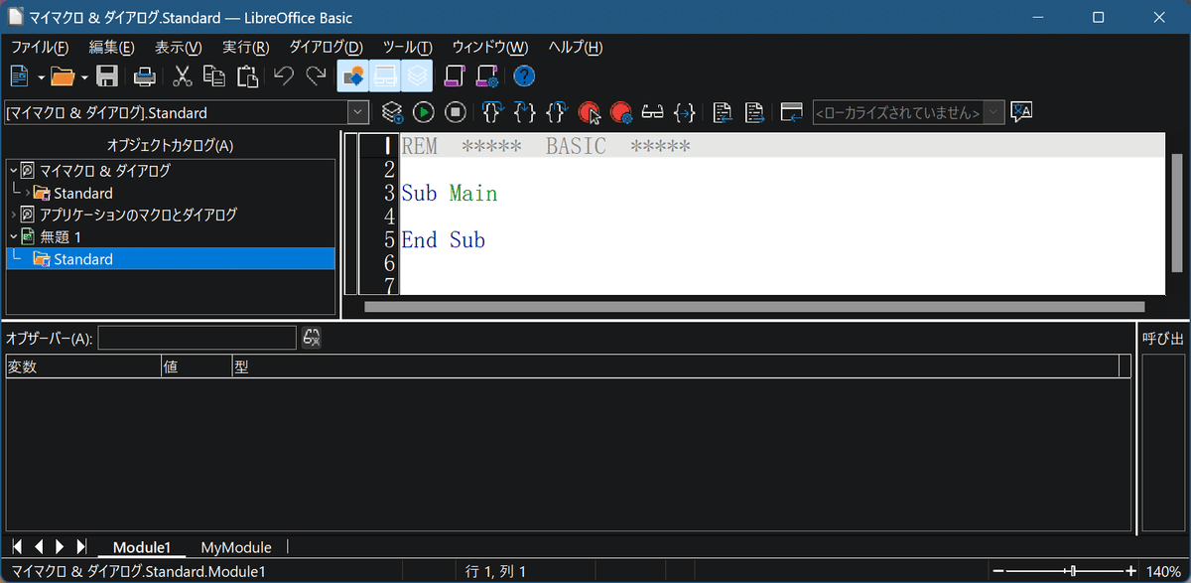The image size is (1191, 583).
Task: Remove watch using the crossed glasses icon
Action: coord(312,338)
